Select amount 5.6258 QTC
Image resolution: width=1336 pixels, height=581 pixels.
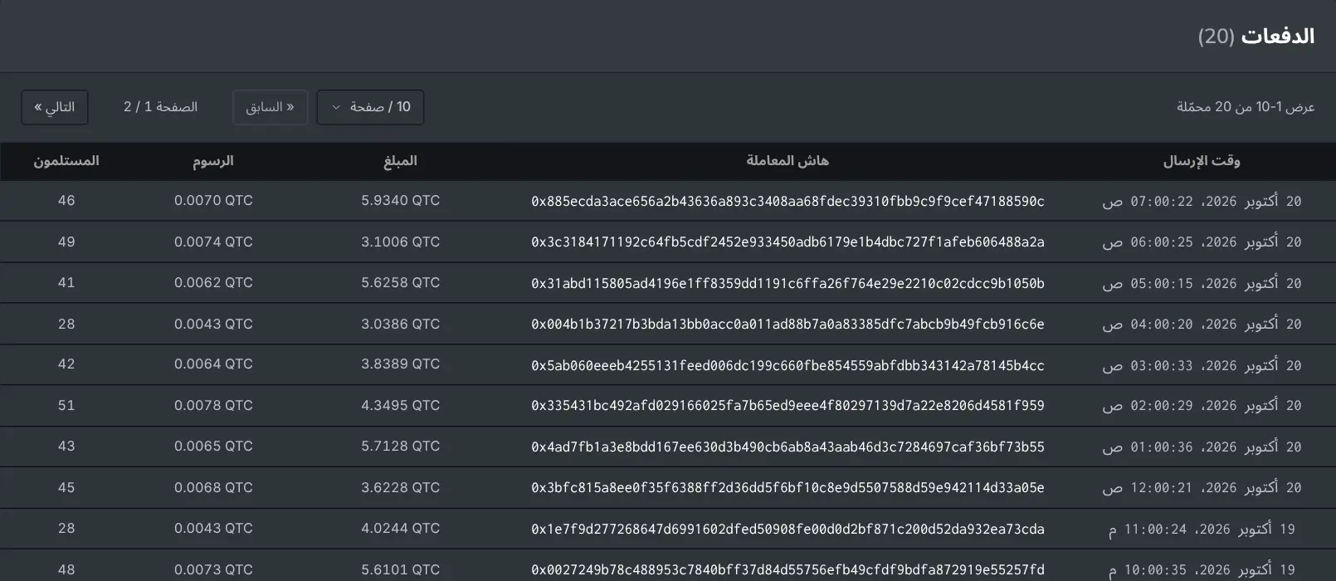coord(400,282)
